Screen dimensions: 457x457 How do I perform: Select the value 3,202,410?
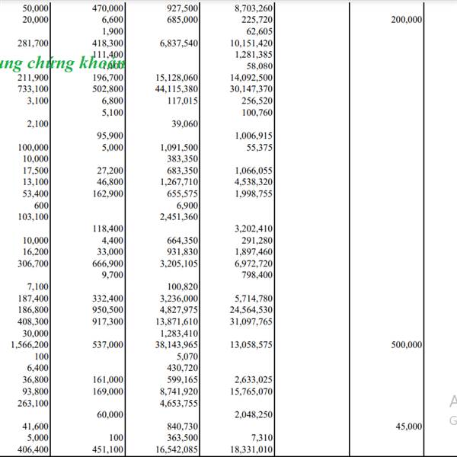[x=254, y=228]
